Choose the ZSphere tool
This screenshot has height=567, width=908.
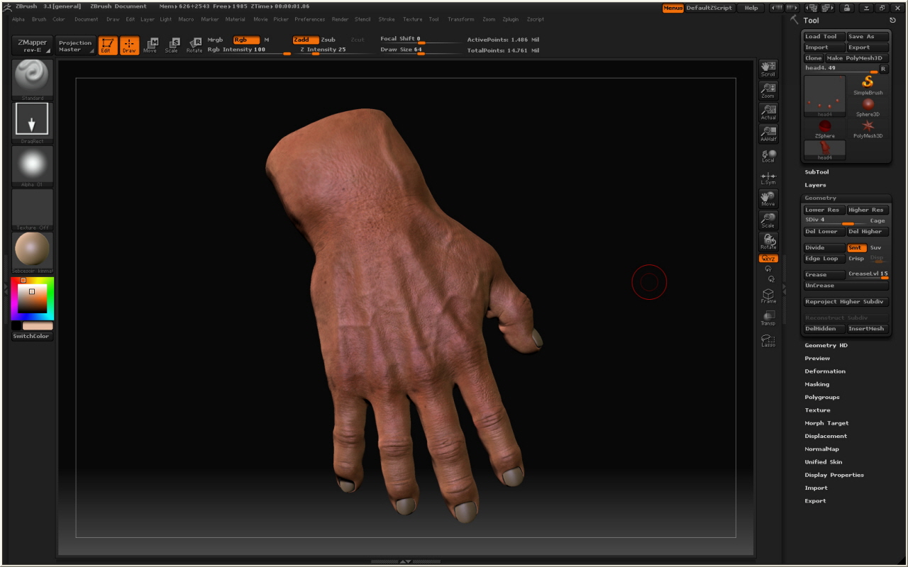point(824,127)
